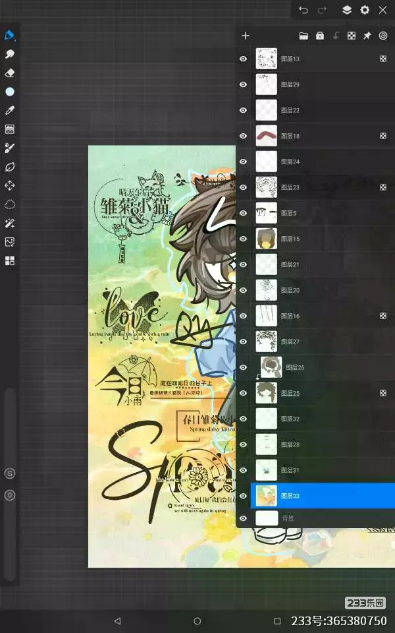395x633 pixels.
Task: Select 图层23 layer thumbnail
Action: point(267,187)
